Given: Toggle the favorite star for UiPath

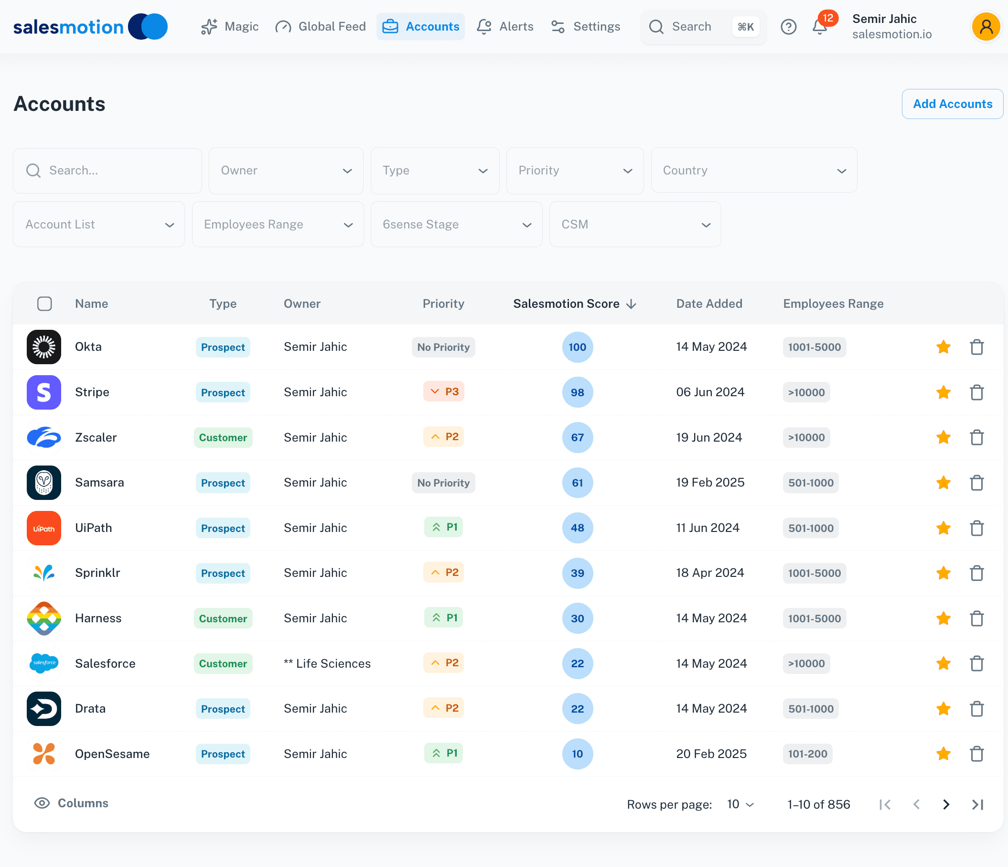Looking at the screenshot, I should (944, 528).
